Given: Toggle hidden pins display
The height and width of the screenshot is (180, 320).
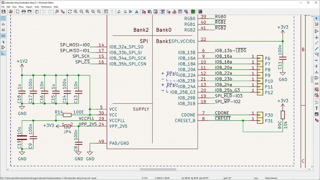Looking at the screenshot, I should point(3,47).
